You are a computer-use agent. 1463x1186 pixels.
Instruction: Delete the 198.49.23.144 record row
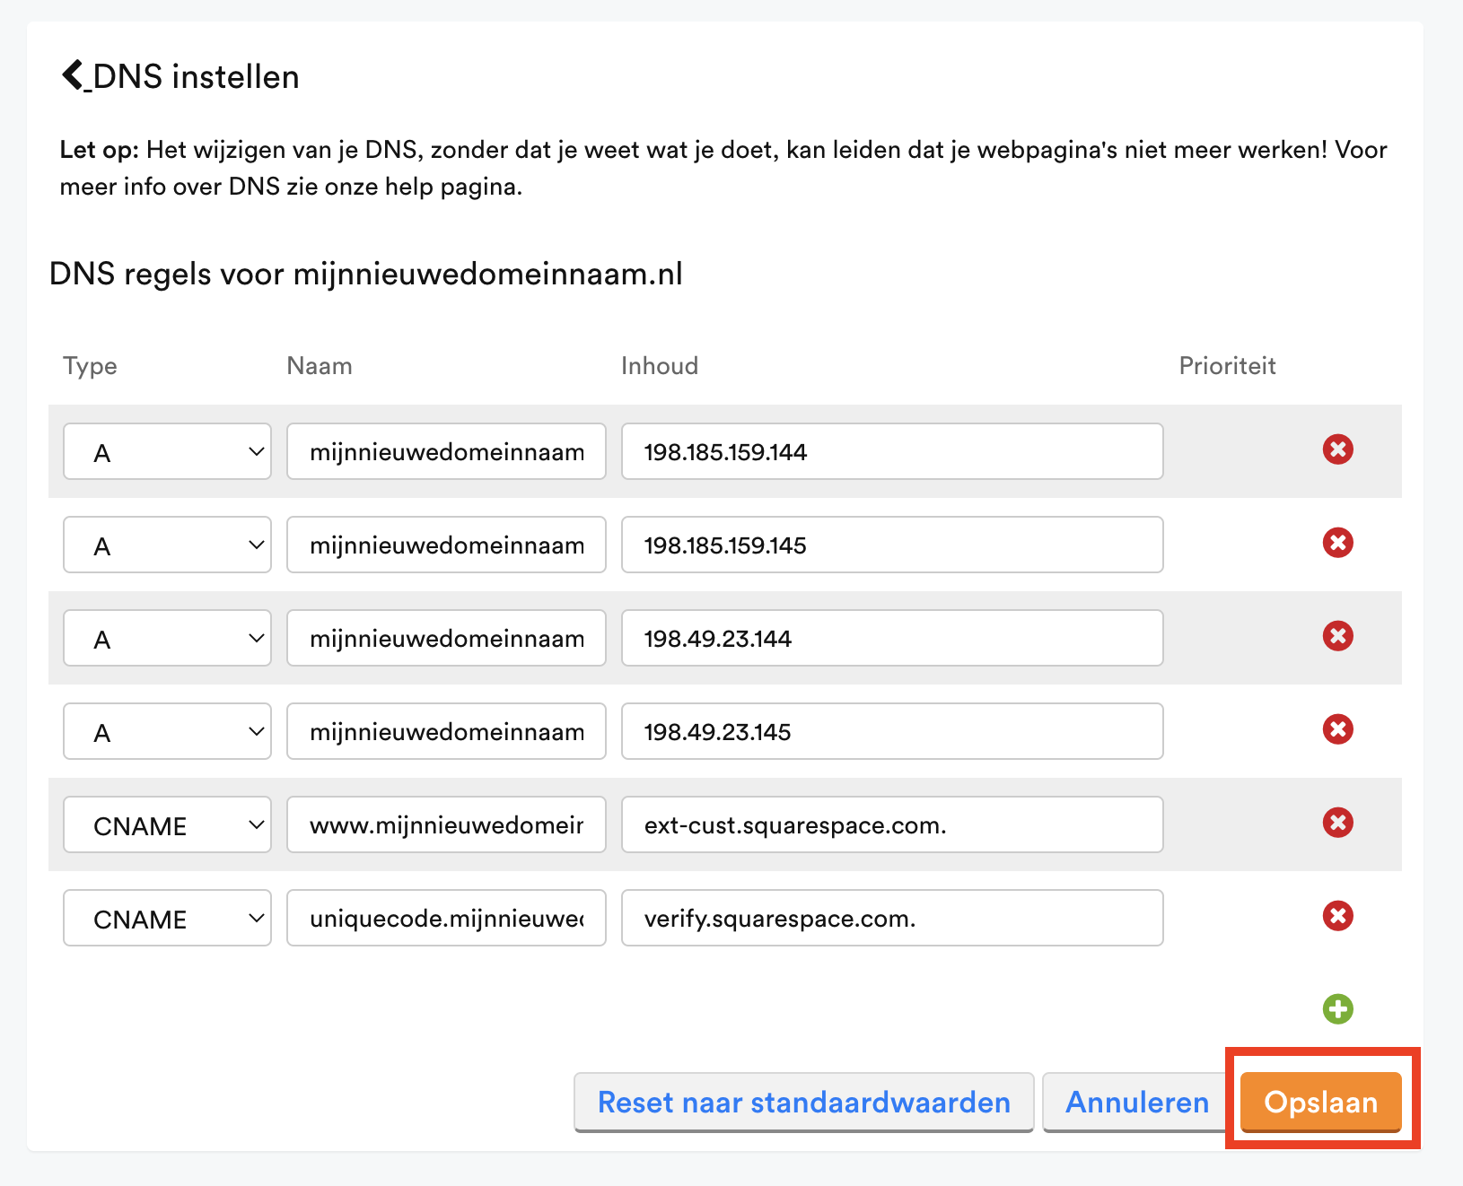1337,636
